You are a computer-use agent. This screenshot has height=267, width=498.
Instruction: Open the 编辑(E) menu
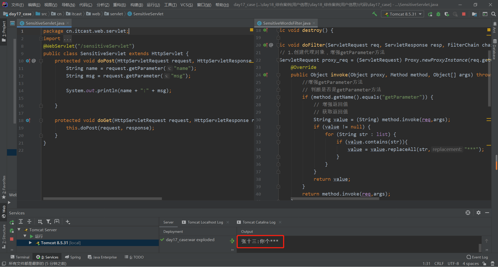[x=34, y=5]
